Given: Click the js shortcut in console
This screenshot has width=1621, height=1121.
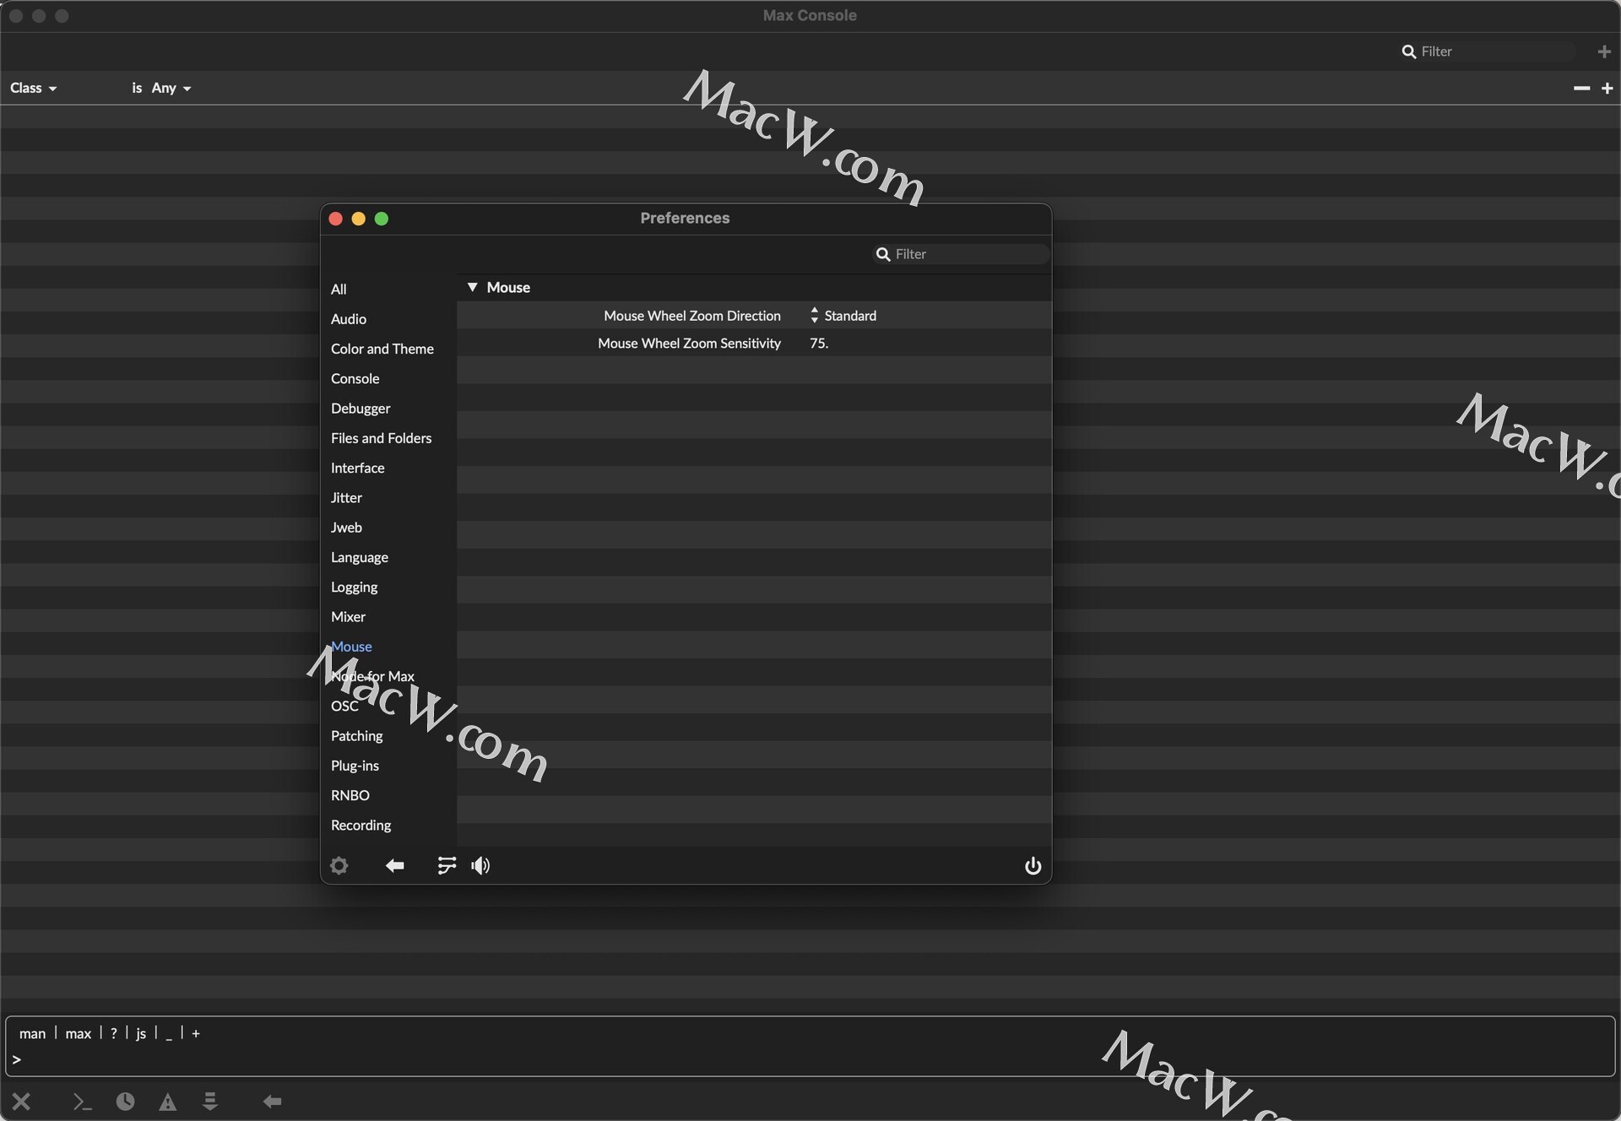Looking at the screenshot, I should 141,1033.
